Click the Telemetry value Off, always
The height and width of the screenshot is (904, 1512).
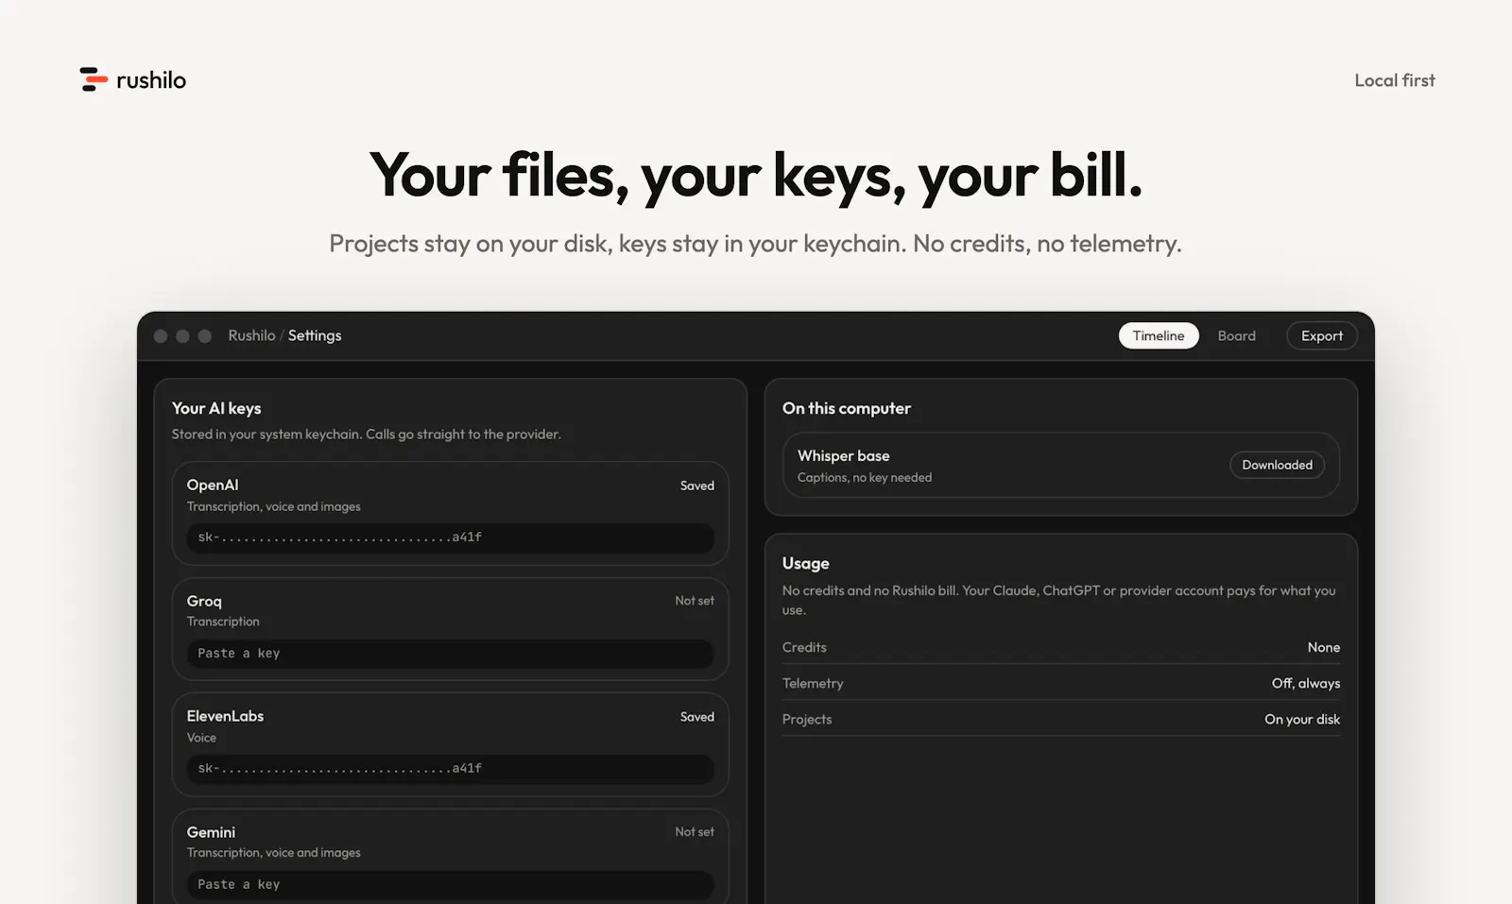tap(1305, 683)
